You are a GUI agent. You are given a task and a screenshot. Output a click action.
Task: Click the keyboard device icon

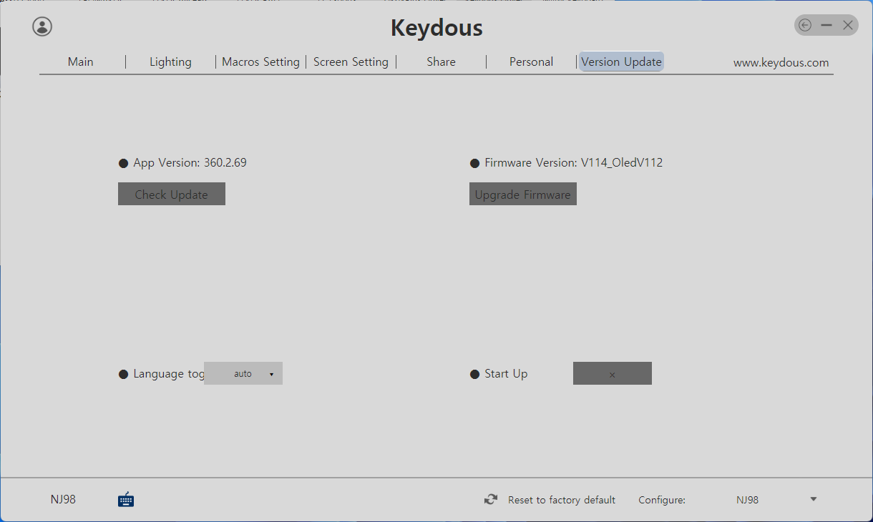click(x=126, y=499)
